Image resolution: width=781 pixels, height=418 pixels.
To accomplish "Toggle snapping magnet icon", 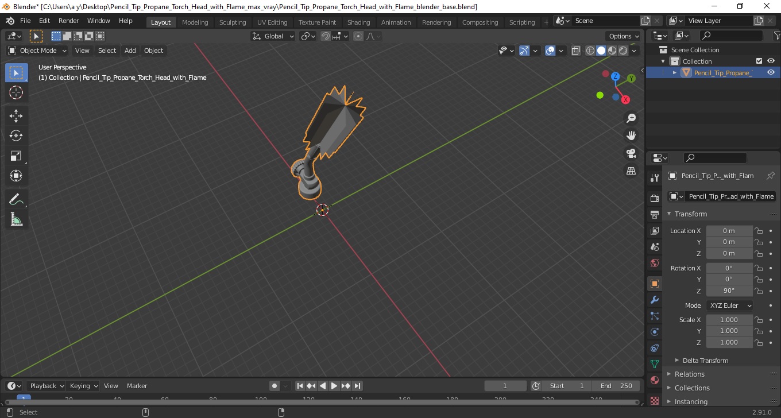I will click(x=326, y=36).
